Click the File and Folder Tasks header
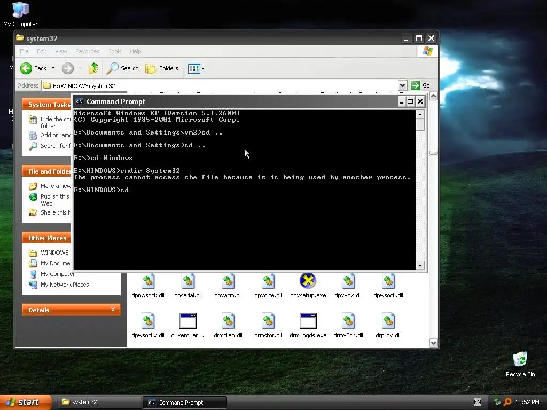This screenshot has width=547, height=410. point(47,171)
